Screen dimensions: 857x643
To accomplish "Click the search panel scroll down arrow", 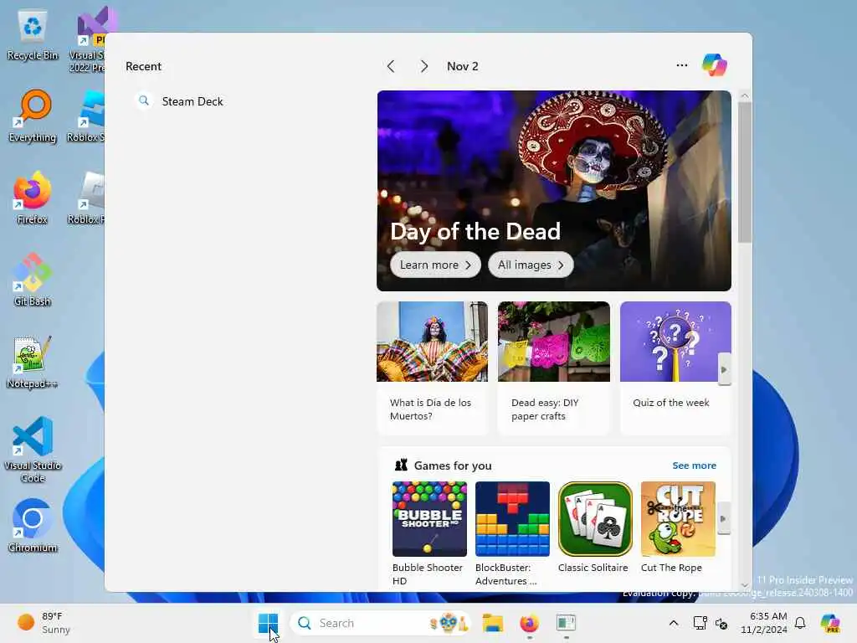I will coord(744,585).
